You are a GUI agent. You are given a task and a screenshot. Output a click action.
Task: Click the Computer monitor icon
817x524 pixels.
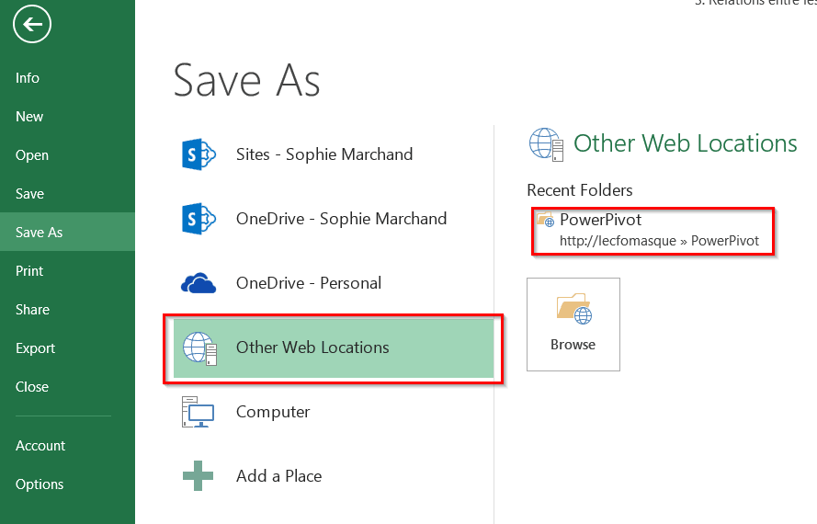[199, 412]
